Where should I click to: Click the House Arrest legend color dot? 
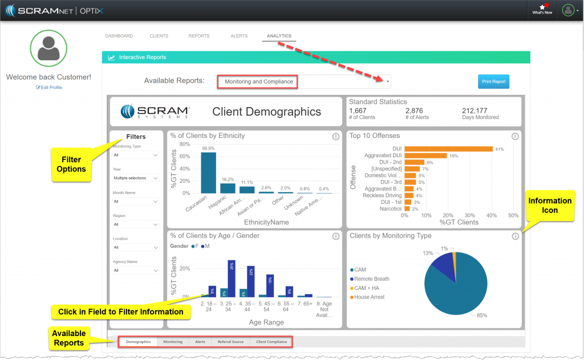(352, 297)
